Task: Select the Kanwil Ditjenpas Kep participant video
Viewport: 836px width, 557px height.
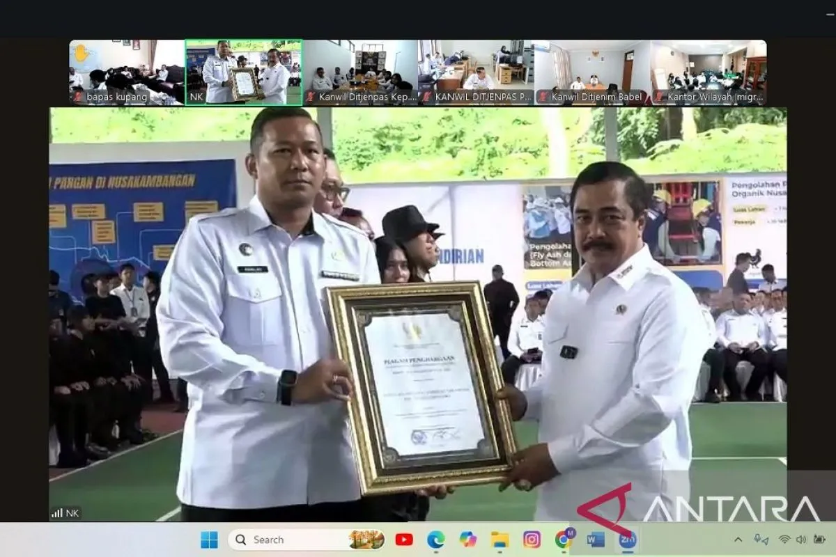Action: pyautogui.click(x=359, y=72)
